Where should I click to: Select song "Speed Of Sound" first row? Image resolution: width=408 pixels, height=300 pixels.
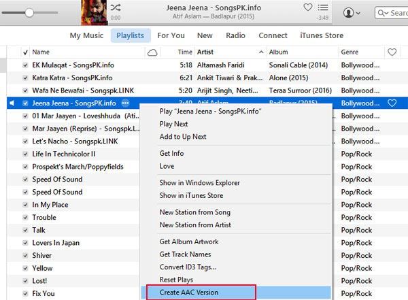point(57,179)
